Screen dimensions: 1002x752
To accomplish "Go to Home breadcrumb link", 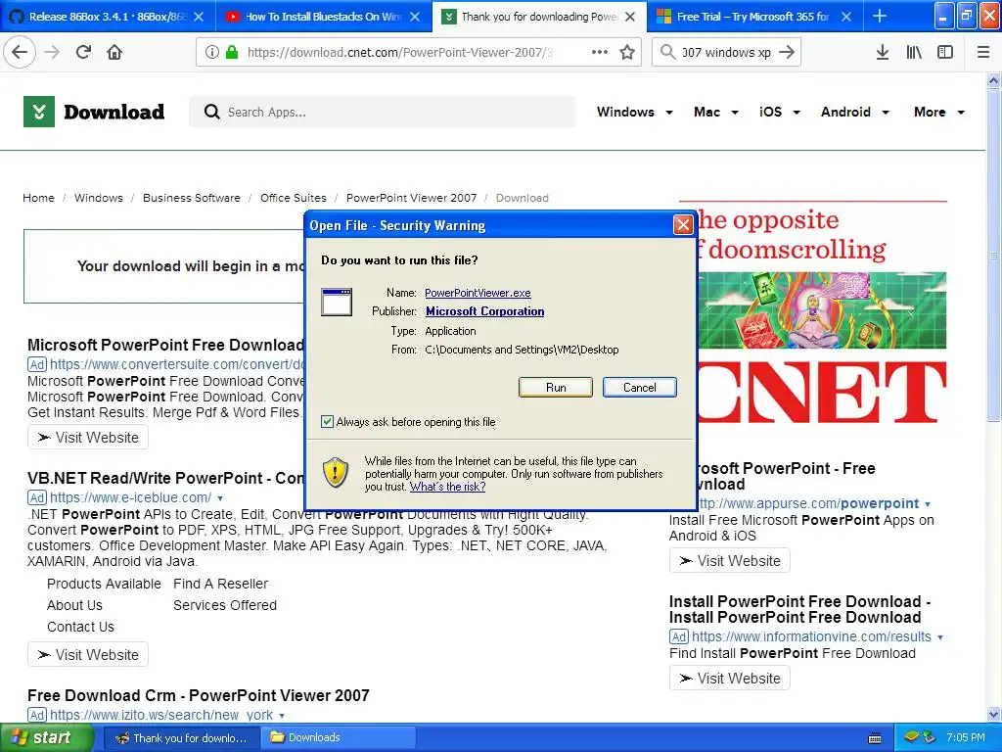I will tap(38, 198).
